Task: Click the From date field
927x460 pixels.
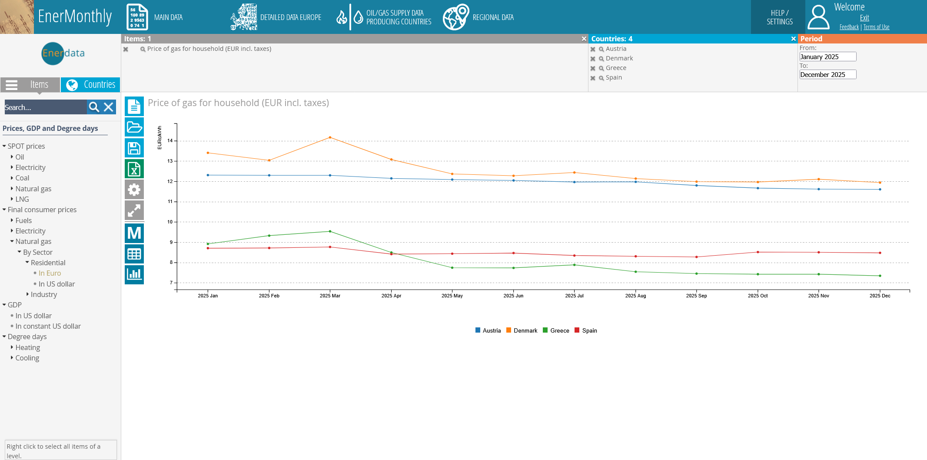Action: [x=827, y=57]
